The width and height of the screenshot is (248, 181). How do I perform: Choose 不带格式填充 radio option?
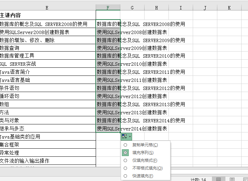click(x=125, y=168)
